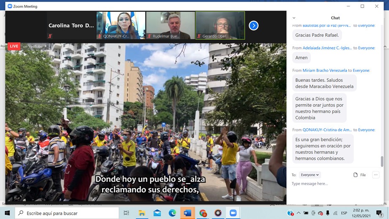This screenshot has width=389, height=219.
Task: Open chat more options (three dots)
Action: pos(375,175)
